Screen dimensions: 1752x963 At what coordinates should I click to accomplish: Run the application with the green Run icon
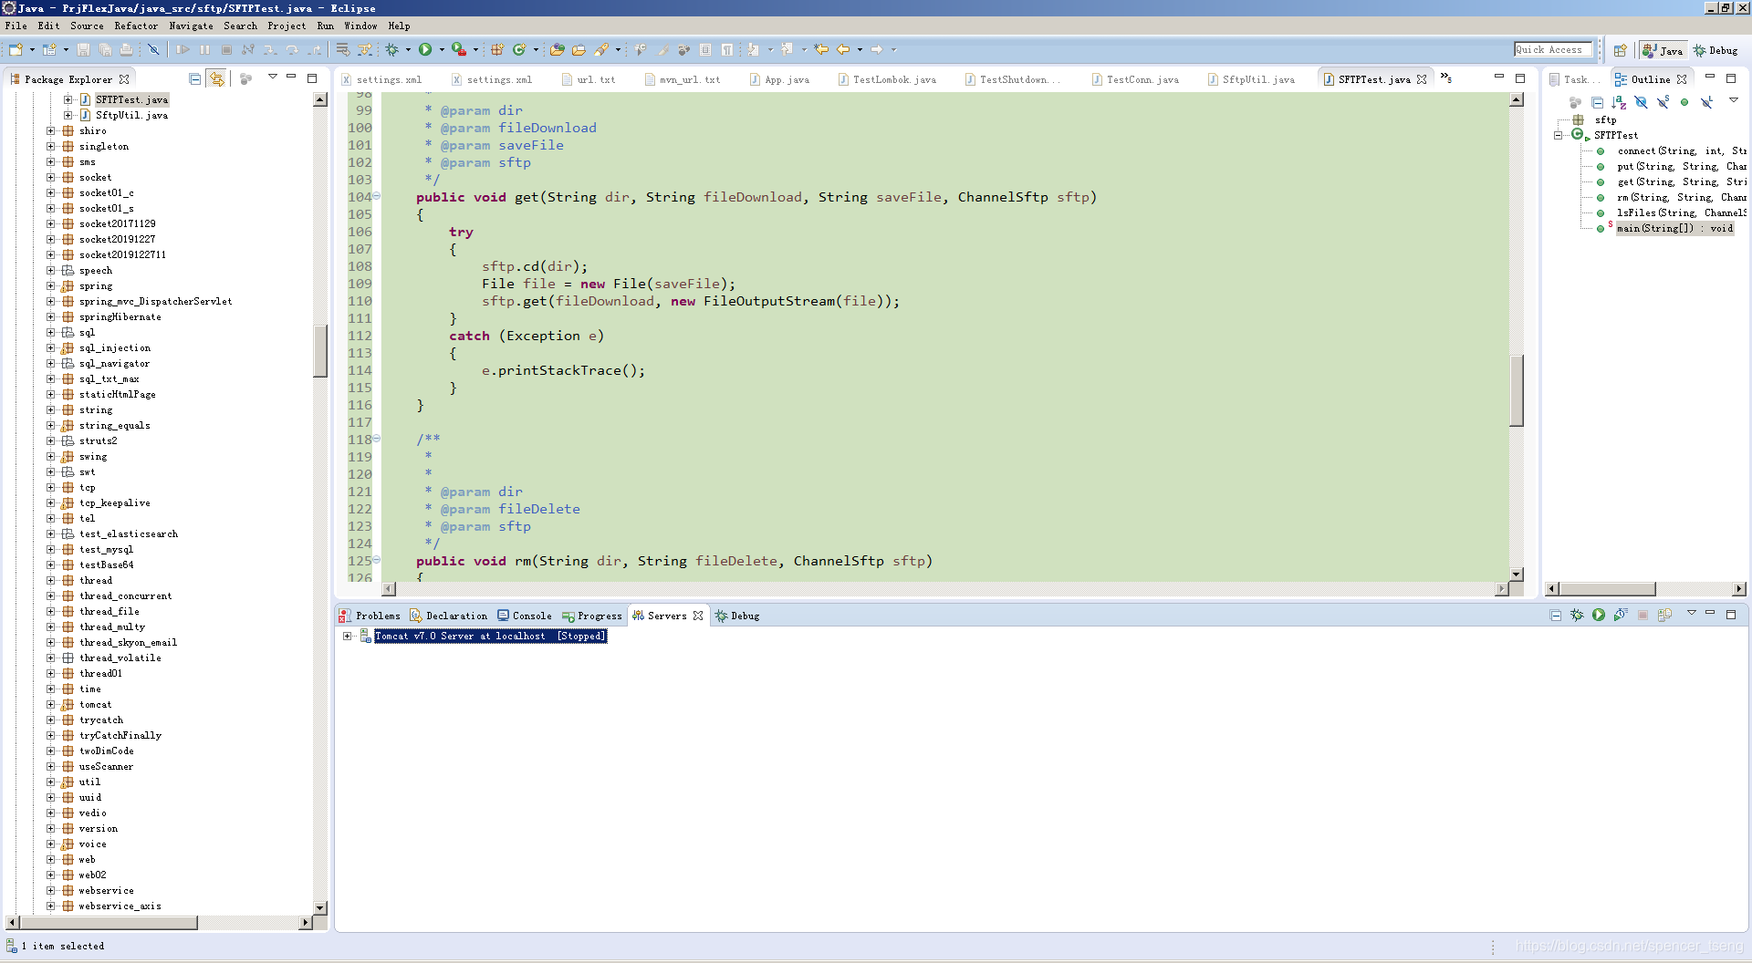click(x=426, y=50)
